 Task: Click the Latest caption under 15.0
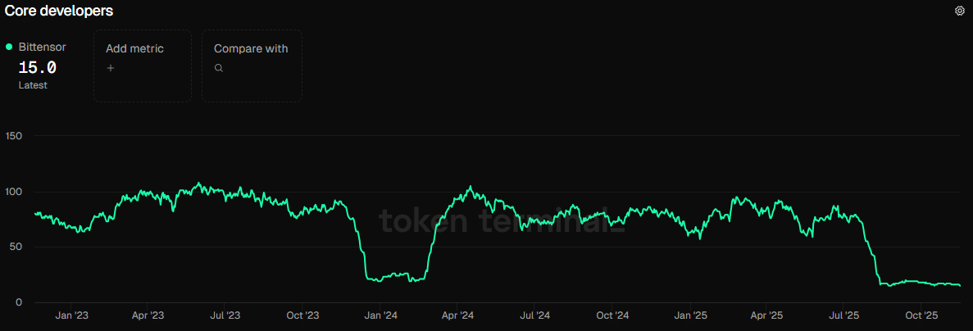(x=32, y=85)
